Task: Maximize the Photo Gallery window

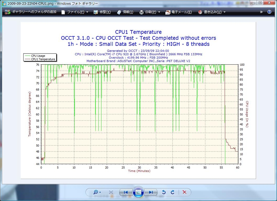Action: pos(260,3)
